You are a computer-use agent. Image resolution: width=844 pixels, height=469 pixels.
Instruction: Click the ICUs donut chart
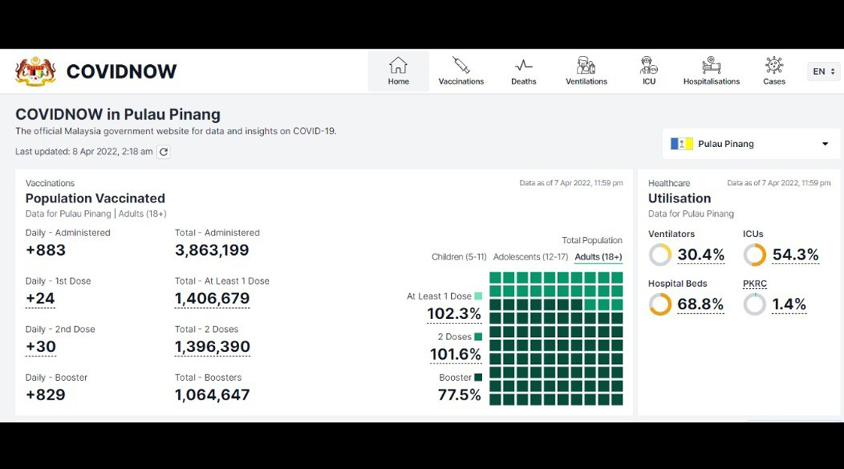pos(755,255)
